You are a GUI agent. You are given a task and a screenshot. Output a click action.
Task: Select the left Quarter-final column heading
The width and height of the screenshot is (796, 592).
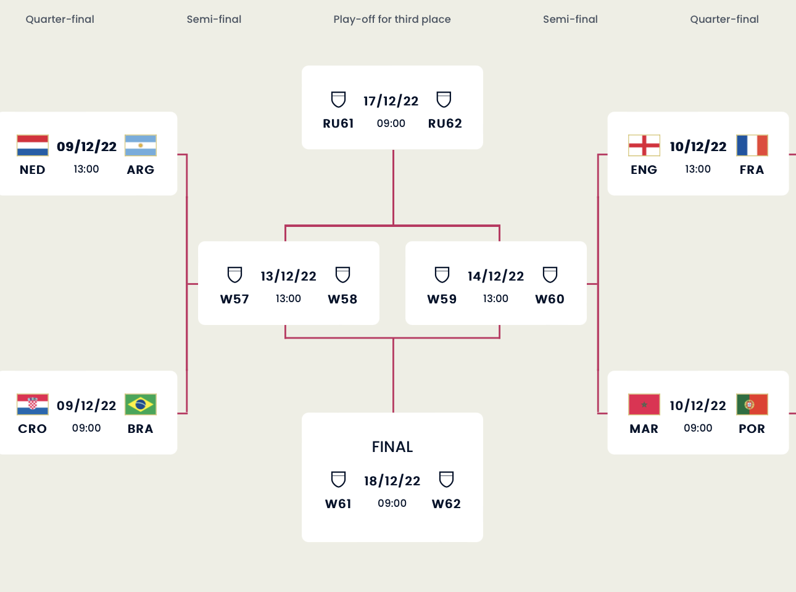[x=60, y=19]
